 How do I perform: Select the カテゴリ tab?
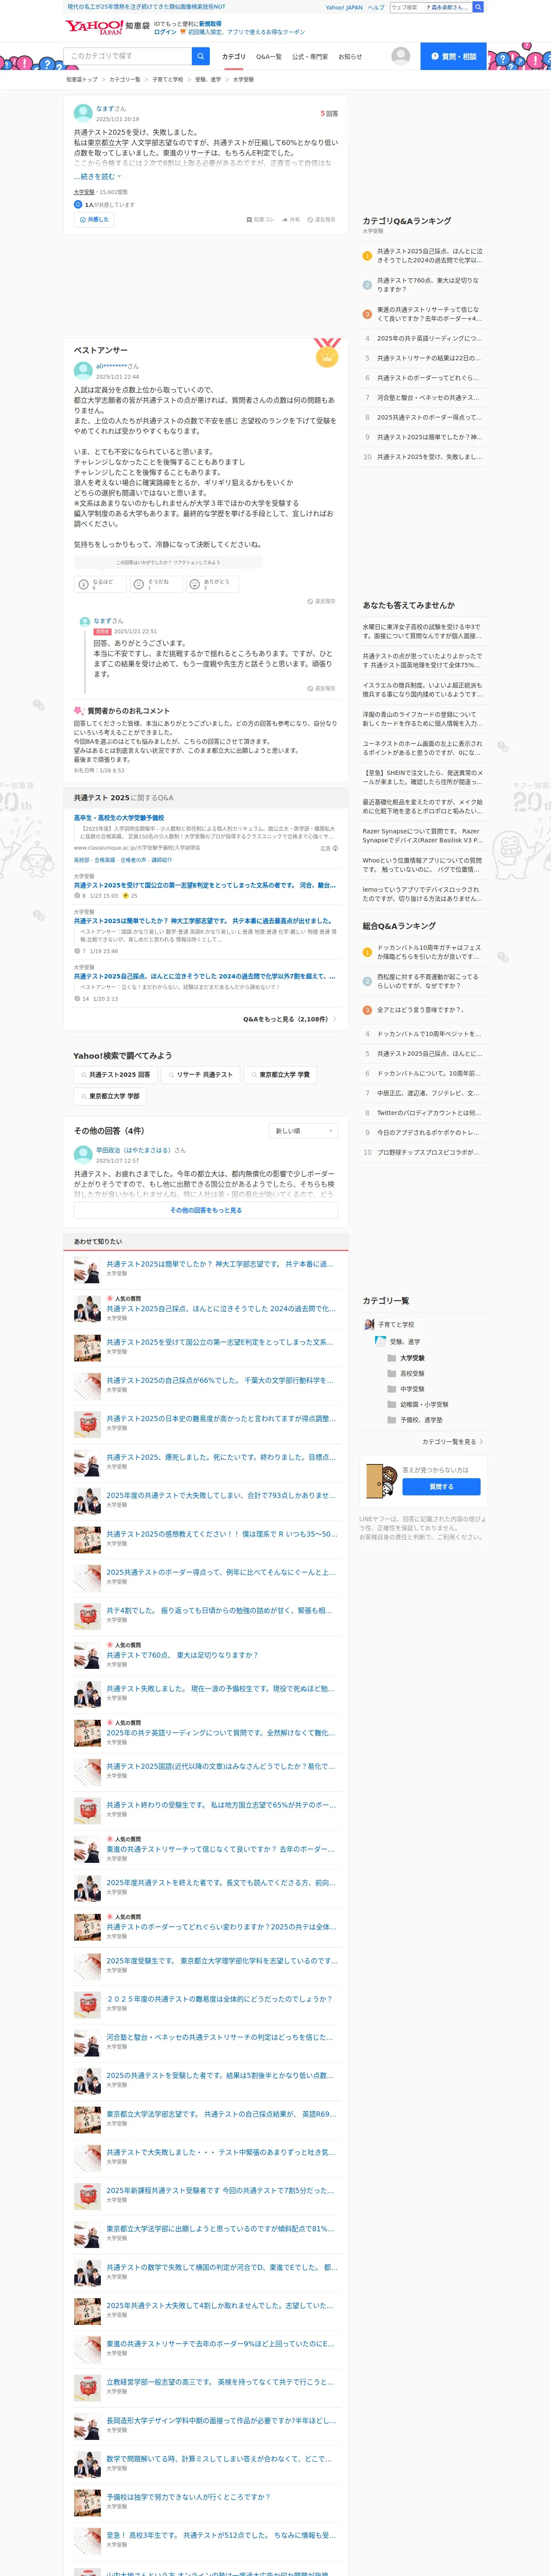[233, 57]
